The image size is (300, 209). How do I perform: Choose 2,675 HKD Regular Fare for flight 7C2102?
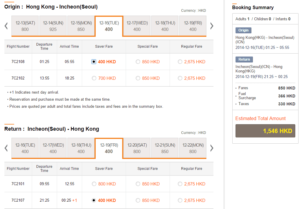[180, 78]
